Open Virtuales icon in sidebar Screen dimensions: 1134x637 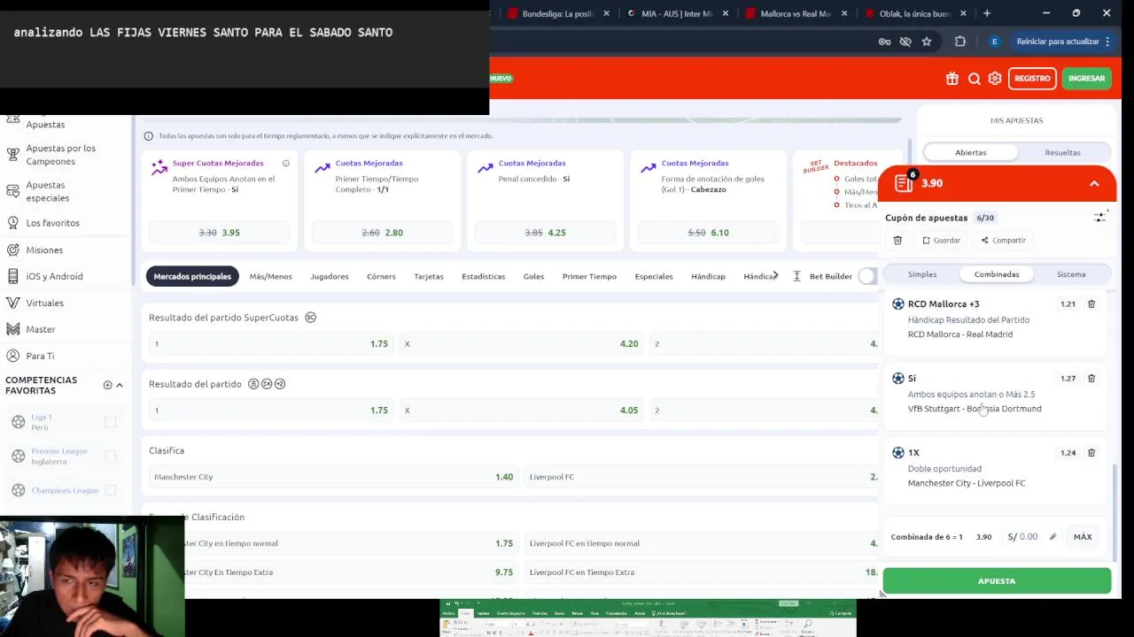tap(12, 303)
